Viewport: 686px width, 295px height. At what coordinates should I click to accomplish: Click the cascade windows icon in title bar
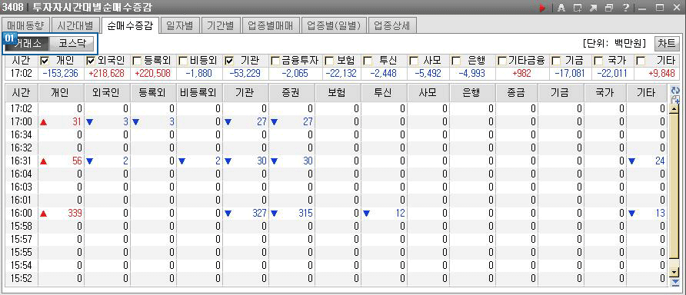[x=609, y=8]
